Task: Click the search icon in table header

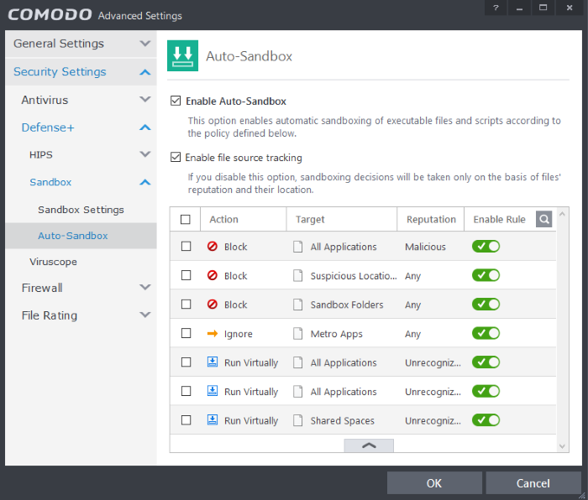Action: 543,219
